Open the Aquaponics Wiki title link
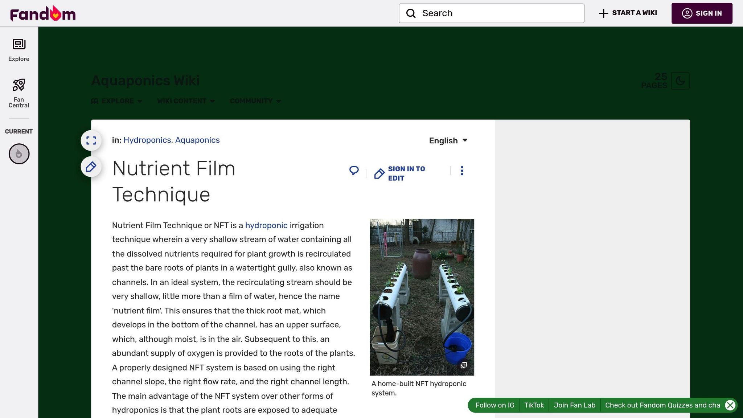This screenshot has width=743, height=418. coord(145,81)
